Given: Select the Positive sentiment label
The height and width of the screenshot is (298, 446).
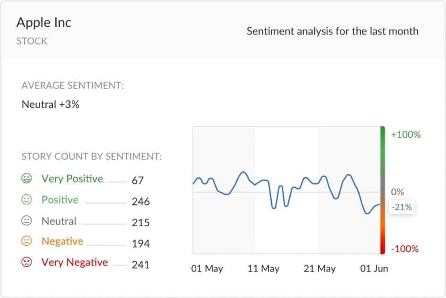Looking at the screenshot, I should [x=60, y=200].
